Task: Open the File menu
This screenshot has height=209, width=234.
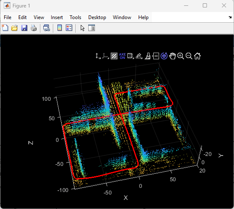Action: (x=7, y=17)
